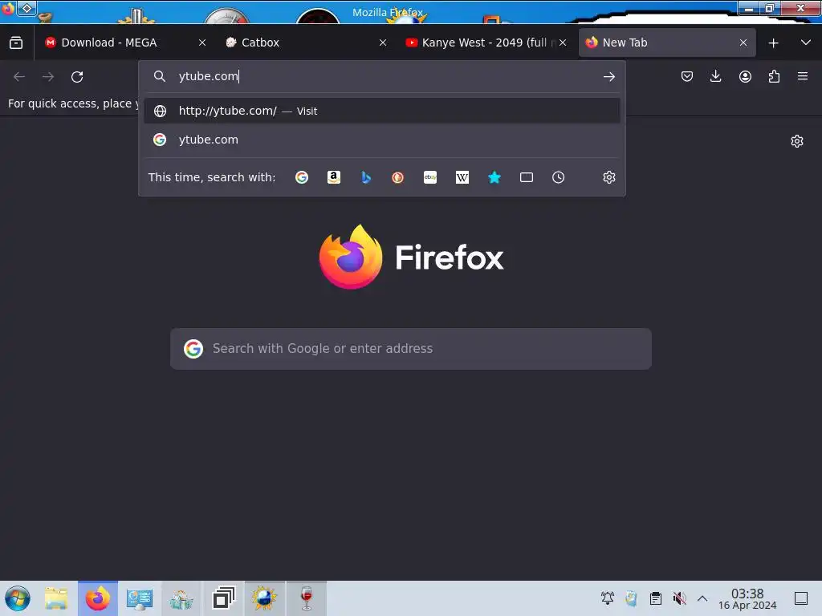Viewport: 822px width, 616px height.
Task: Close the Download - MEGA tab
Action: (x=202, y=43)
